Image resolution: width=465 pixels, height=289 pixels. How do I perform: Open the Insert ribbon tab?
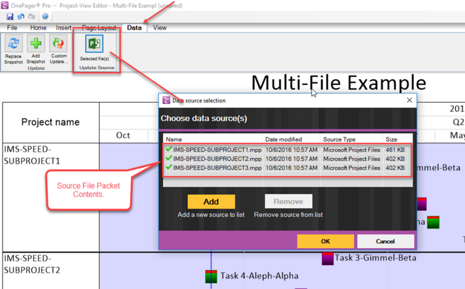tap(63, 27)
